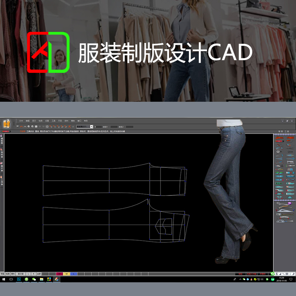Click the save disk icon in the toolbar

click(36, 127)
